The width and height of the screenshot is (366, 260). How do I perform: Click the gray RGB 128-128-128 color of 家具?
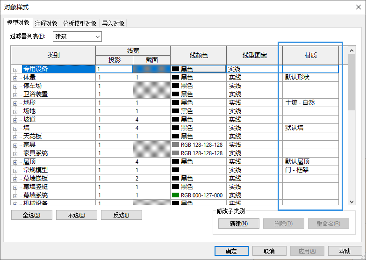click(198, 144)
